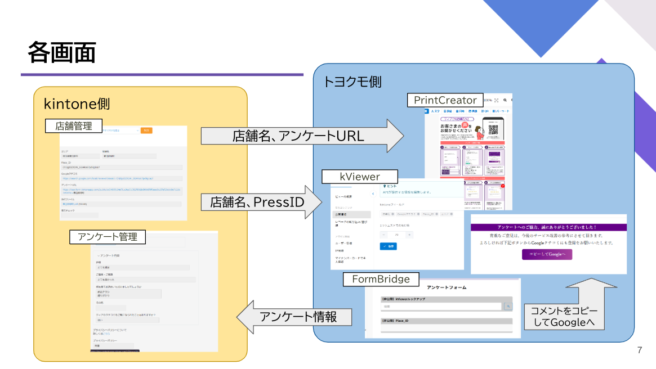Open the PDF output dropdown in 店舗管理
Screen dimensions: 656x369
pyautogui.click(x=121, y=130)
